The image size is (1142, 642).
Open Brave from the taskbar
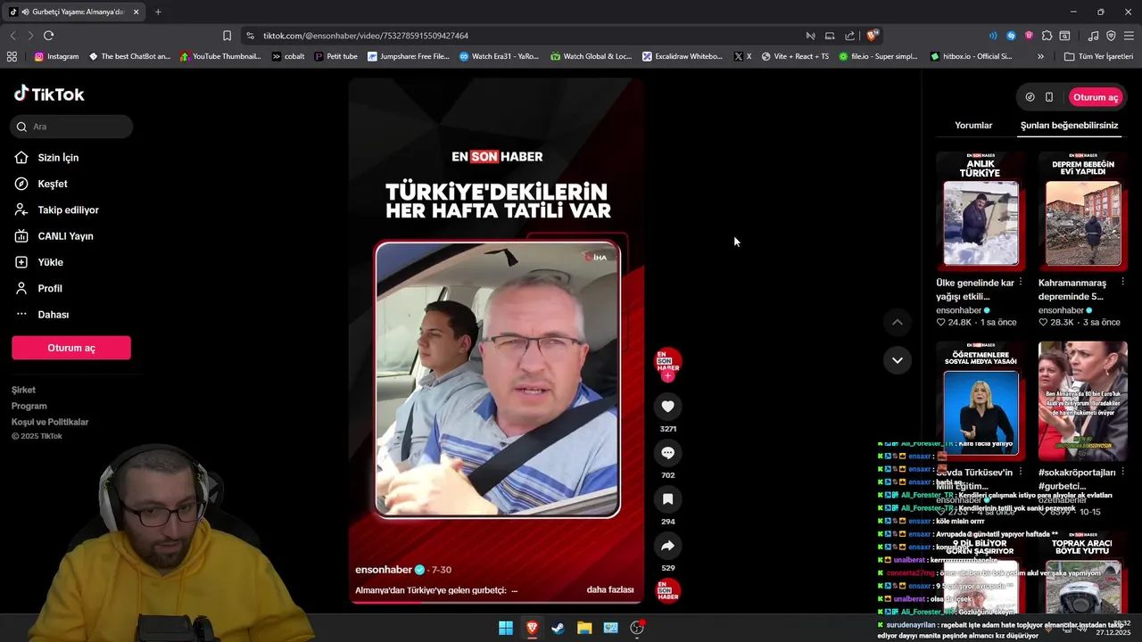pyautogui.click(x=532, y=628)
